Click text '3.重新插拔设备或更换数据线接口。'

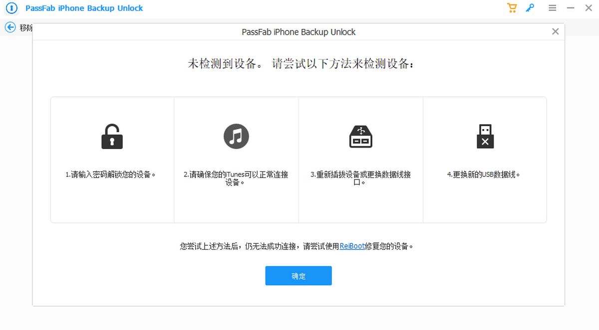[360, 178]
